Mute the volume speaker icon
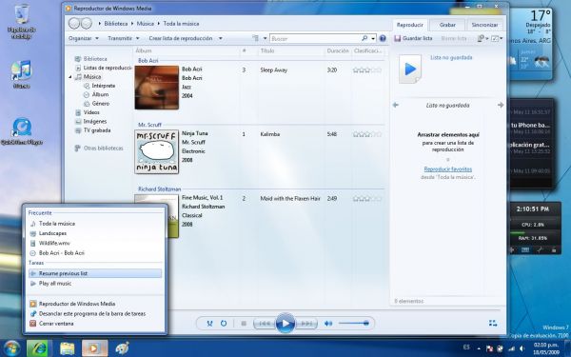 coord(328,323)
